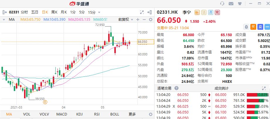Open 更多 for more indicators
270x119 pixels.
click(132, 114)
